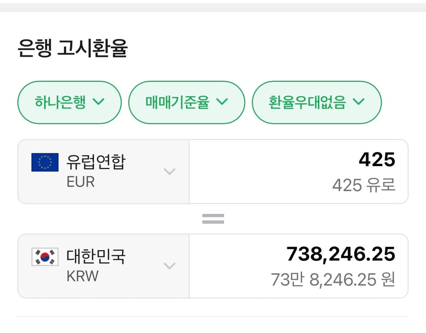Open the 환율우대없음 preference dropdown
Screen dimensions: 426x333
point(317,102)
